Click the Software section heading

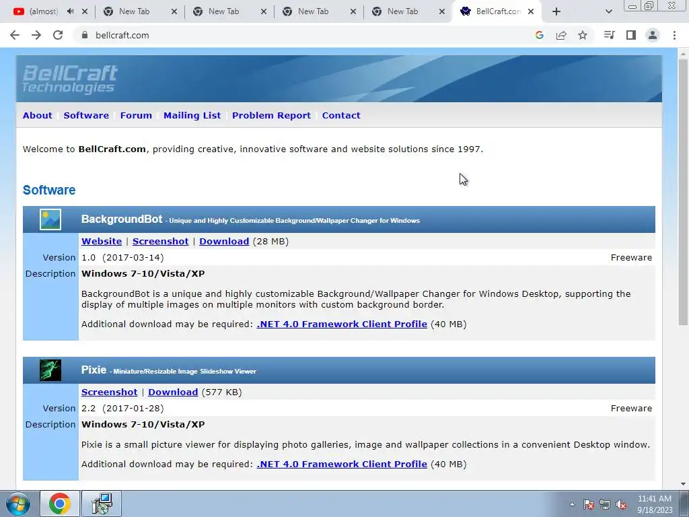point(49,190)
